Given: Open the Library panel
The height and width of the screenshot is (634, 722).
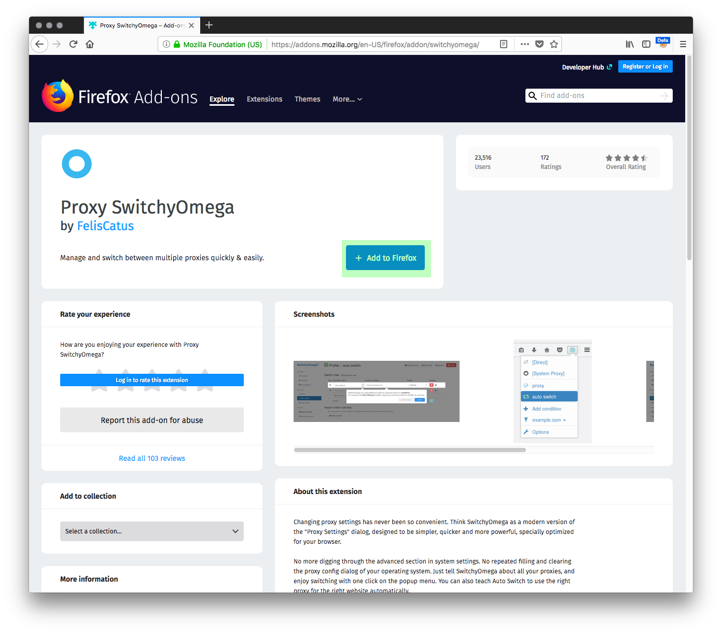Looking at the screenshot, I should coord(629,44).
